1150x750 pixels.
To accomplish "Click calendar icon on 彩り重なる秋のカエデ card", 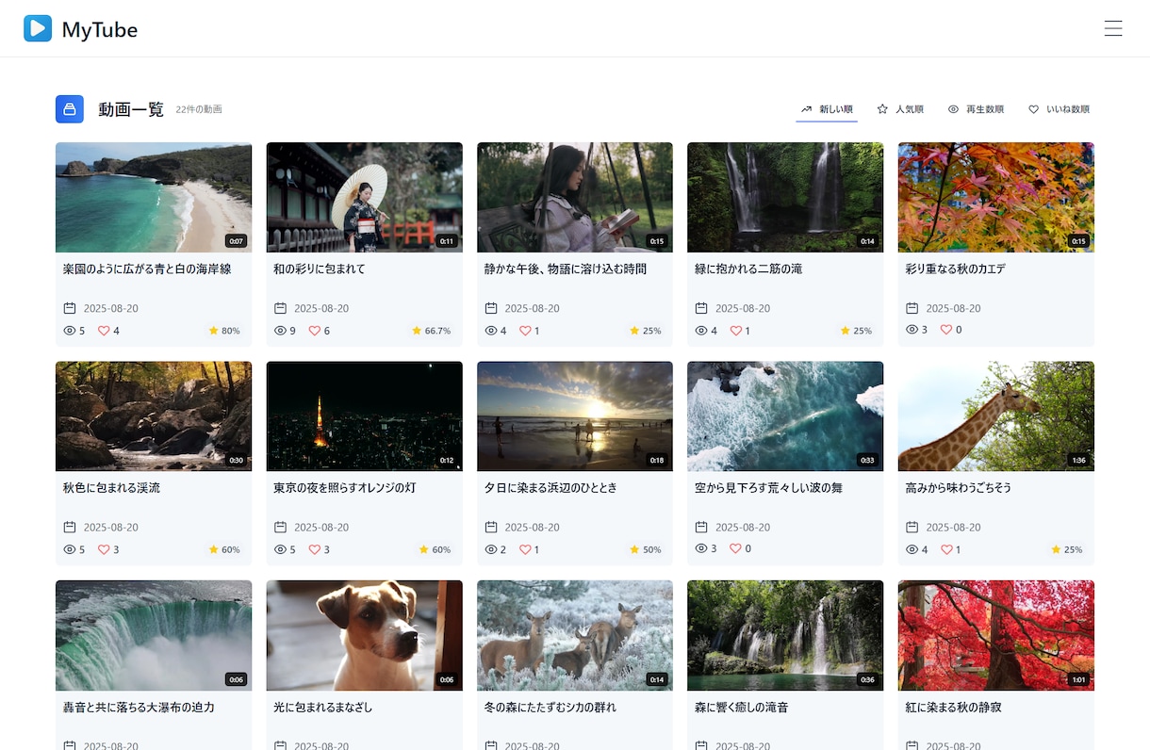I will [912, 308].
